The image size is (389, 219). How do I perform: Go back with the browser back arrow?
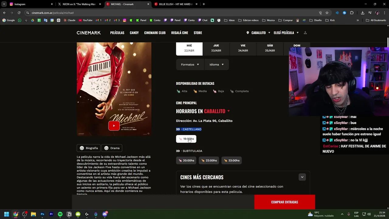click(x=4, y=13)
